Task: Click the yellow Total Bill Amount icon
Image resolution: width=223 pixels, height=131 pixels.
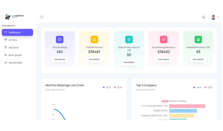Action: [94, 40]
